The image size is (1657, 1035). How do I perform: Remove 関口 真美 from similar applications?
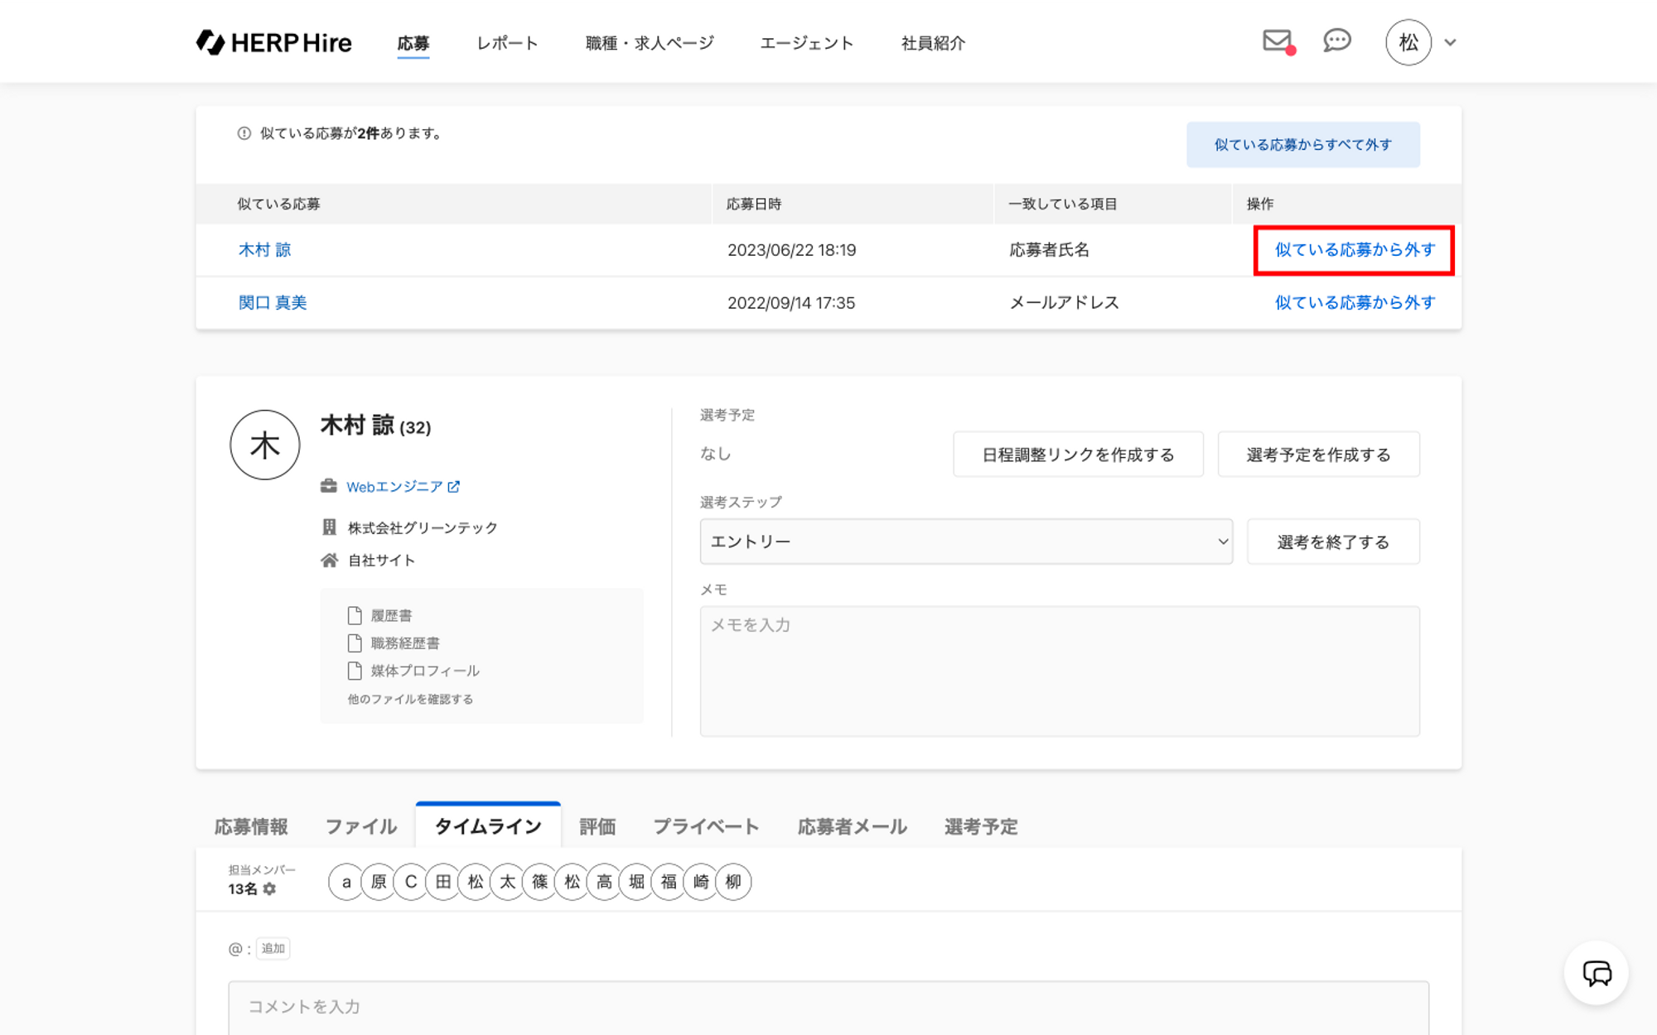pos(1355,303)
